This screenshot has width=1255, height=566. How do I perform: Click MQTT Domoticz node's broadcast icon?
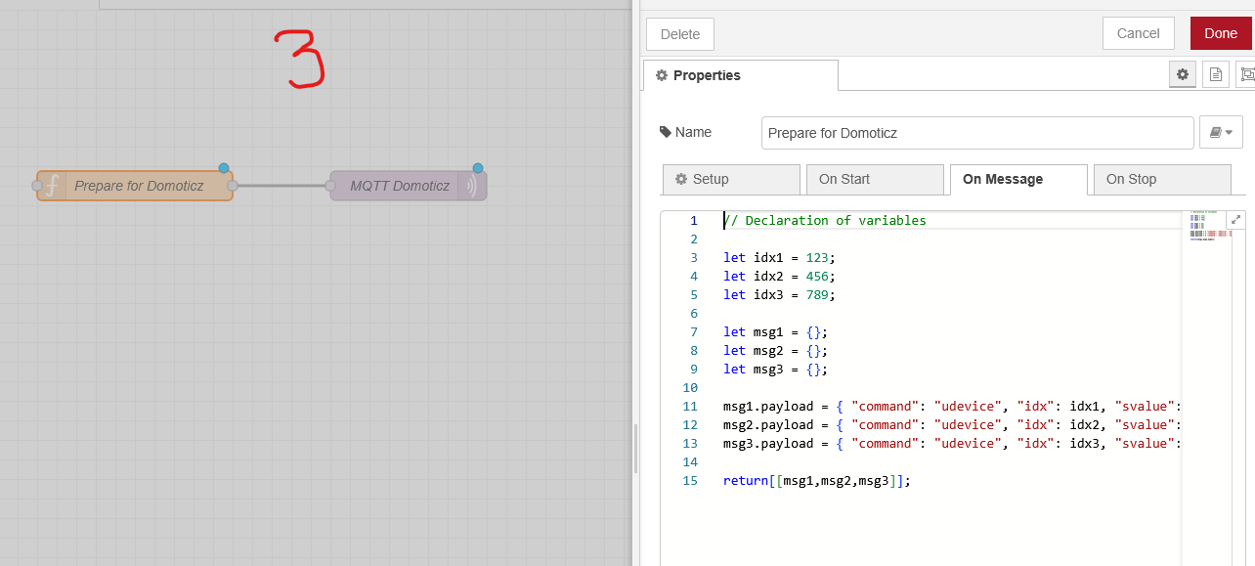click(x=471, y=186)
